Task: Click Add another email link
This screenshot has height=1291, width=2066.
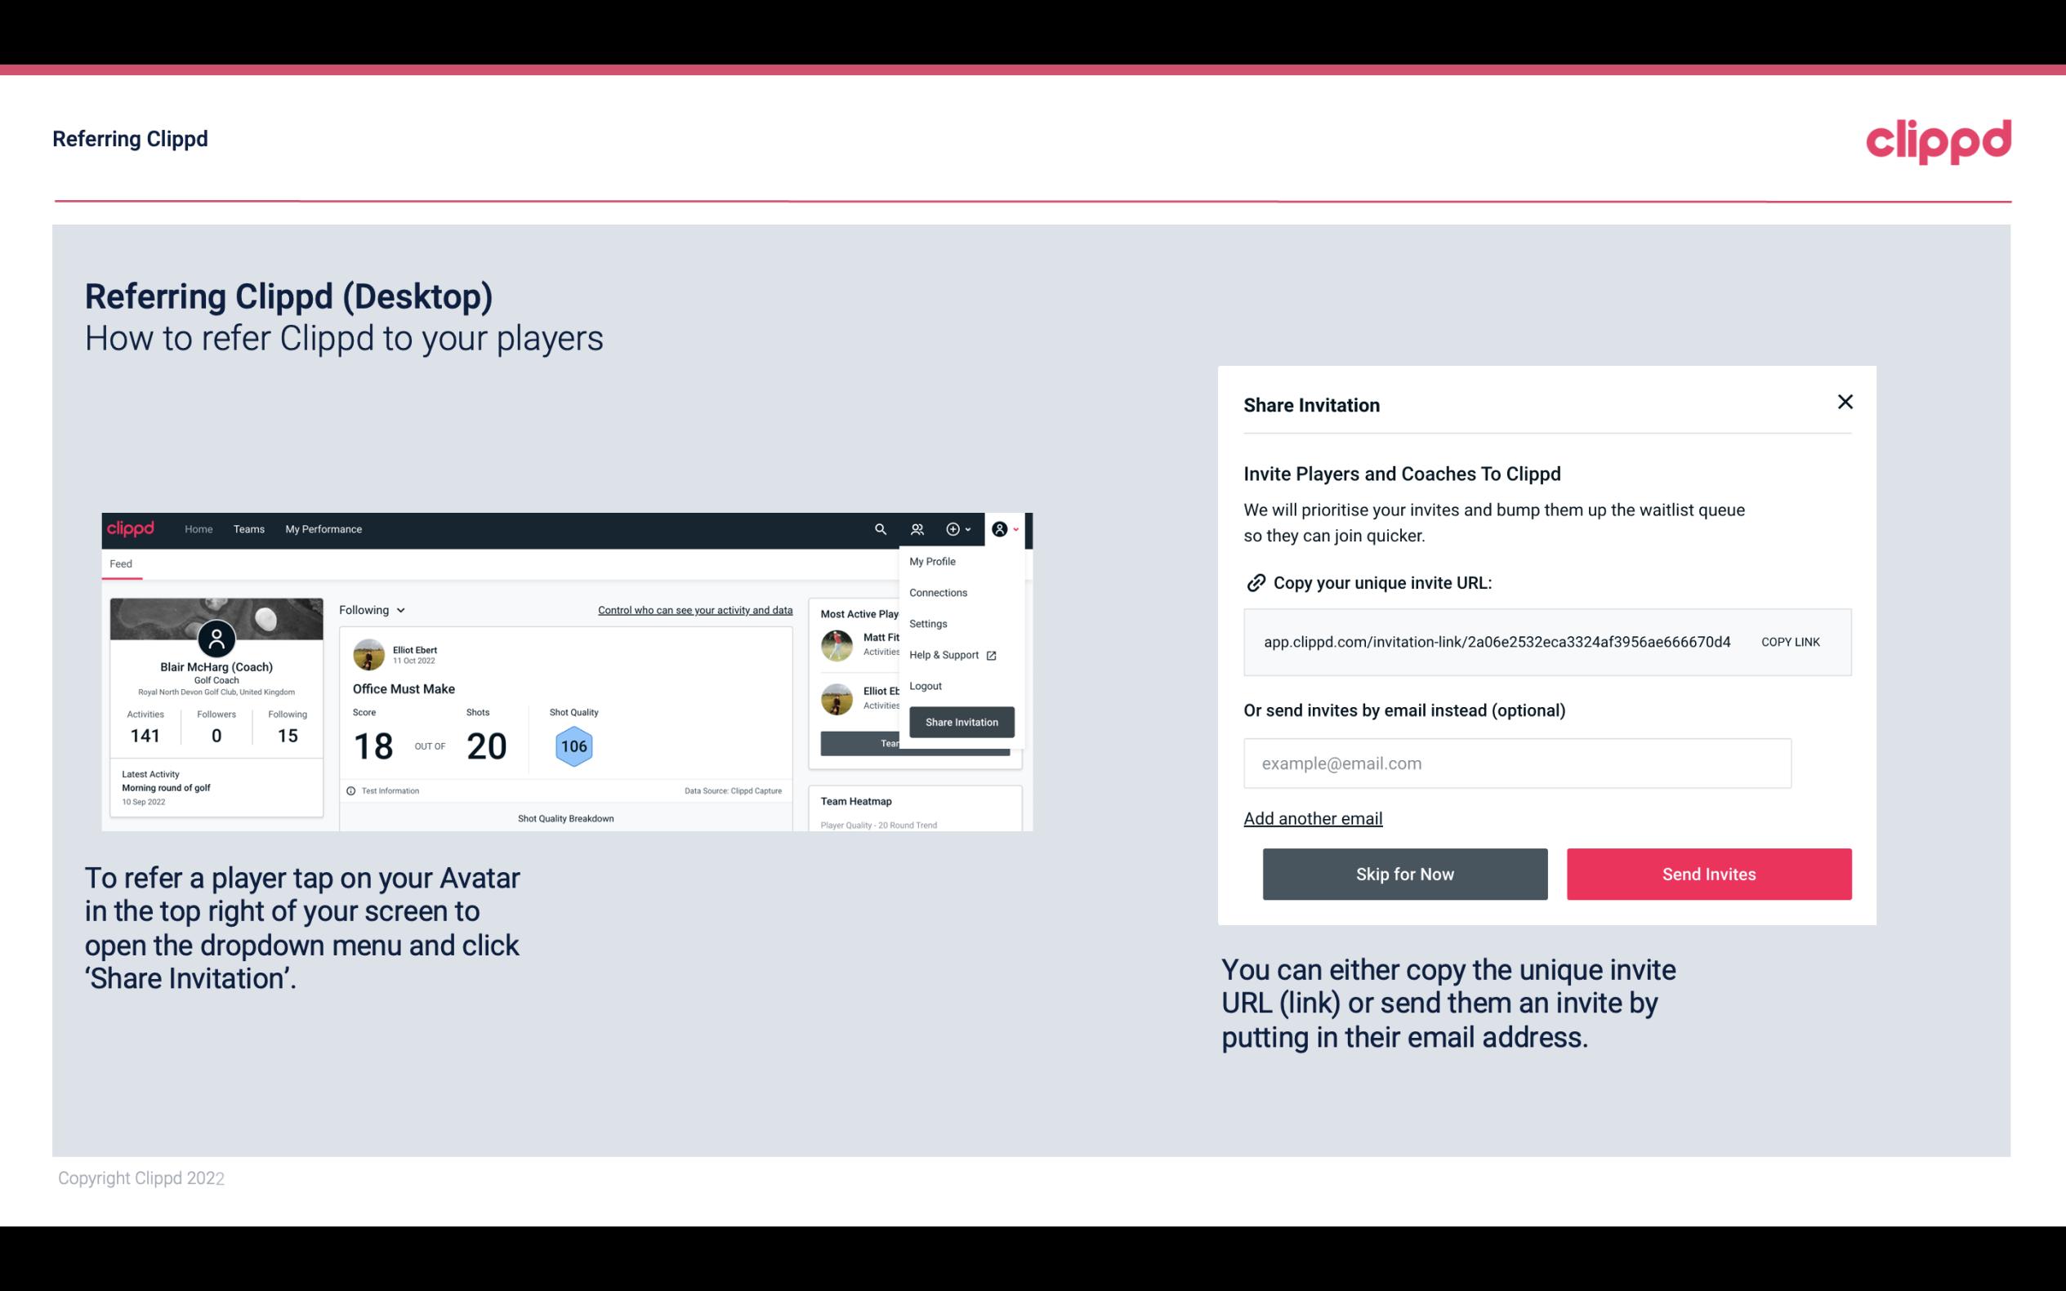Action: [1314, 818]
